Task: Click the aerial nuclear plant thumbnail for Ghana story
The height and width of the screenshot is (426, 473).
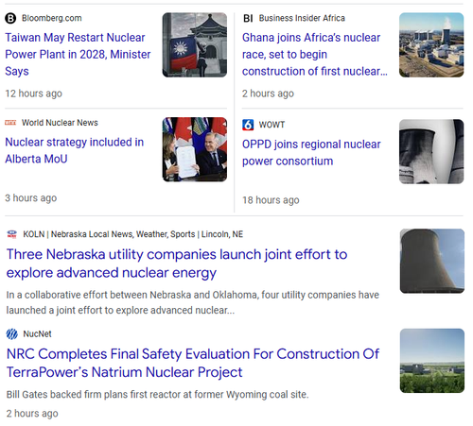Action: 431,45
